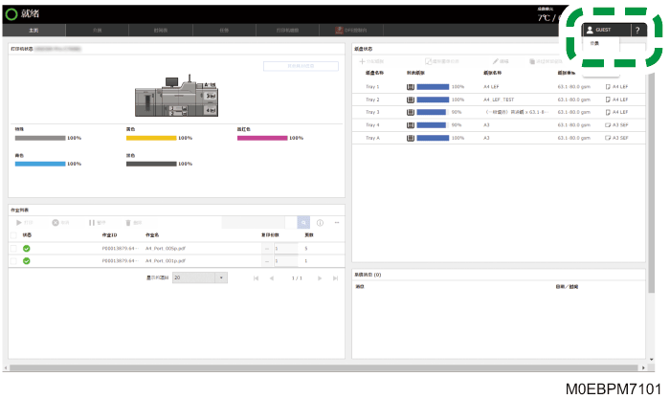The width and height of the screenshot is (670, 399).
Task: Tick checkbox for job A4_Port_005p.pdf
Action: click(13, 248)
